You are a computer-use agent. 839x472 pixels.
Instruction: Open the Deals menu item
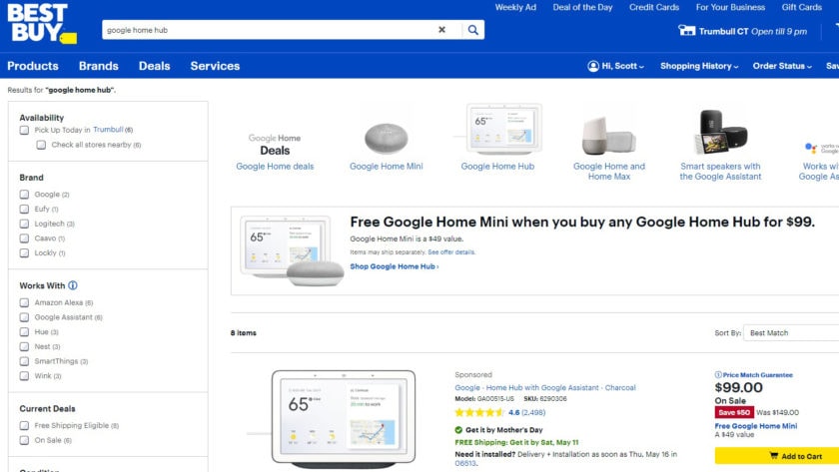154,66
